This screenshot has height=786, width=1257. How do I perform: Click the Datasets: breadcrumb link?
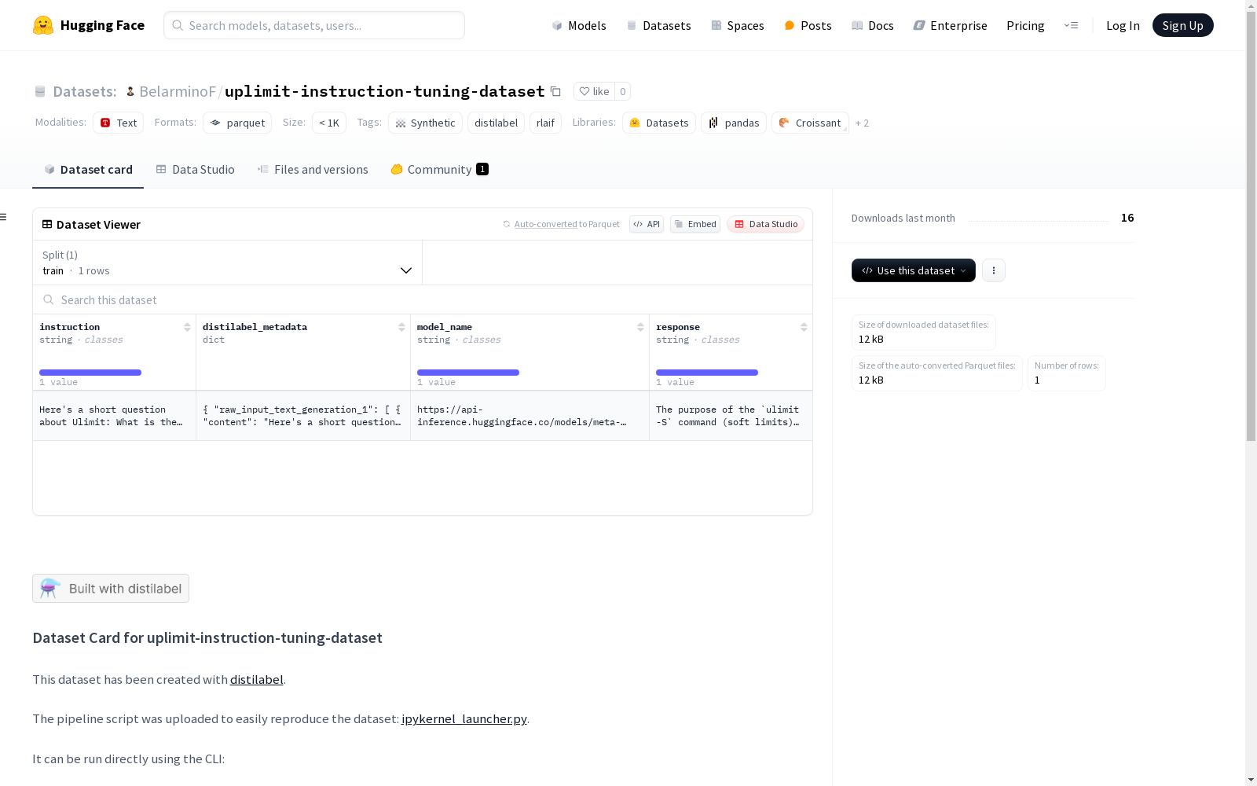[85, 91]
